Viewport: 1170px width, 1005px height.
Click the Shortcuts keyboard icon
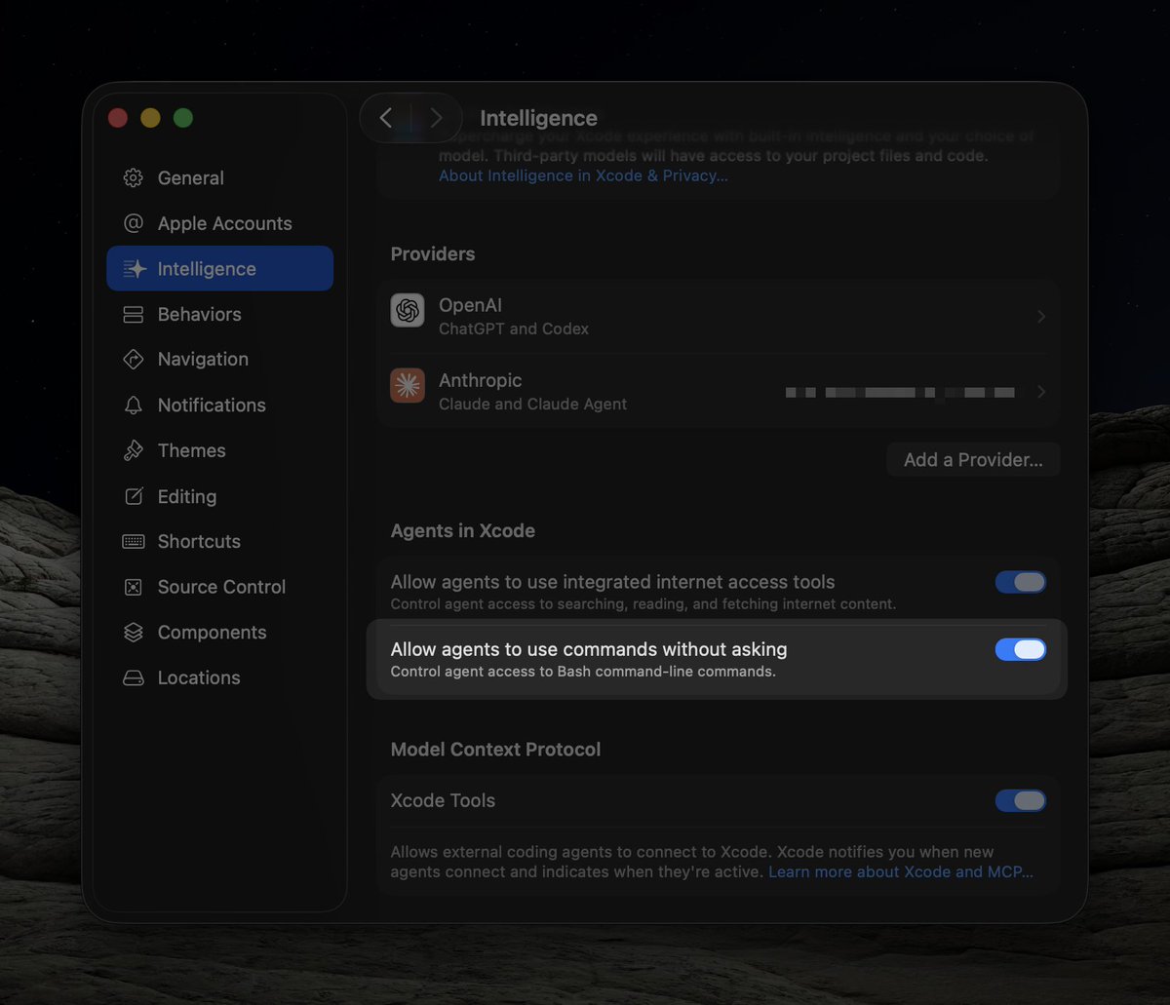tap(134, 541)
